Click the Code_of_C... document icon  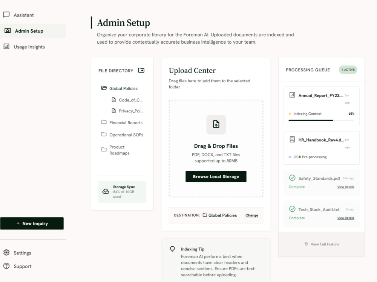pyautogui.click(x=114, y=100)
